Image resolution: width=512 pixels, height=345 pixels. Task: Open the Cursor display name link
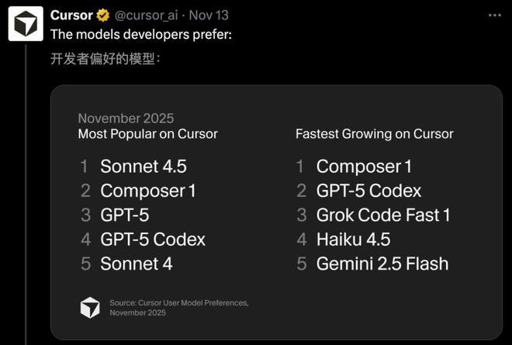72,15
